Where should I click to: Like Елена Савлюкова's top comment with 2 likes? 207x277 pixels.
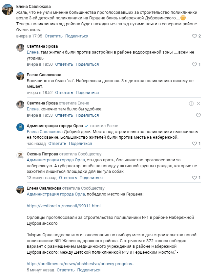[194, 36]
